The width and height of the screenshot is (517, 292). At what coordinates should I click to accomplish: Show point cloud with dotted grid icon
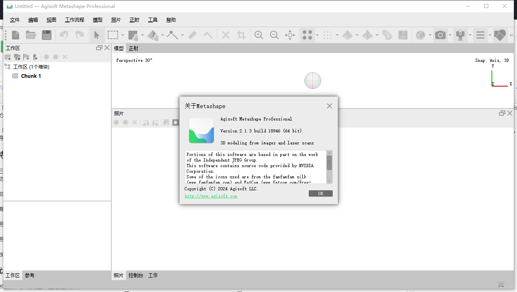[x=328, y=35]
